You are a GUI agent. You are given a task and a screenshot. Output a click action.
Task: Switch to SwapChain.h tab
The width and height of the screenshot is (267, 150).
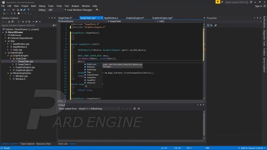click(x=65, y=18)
